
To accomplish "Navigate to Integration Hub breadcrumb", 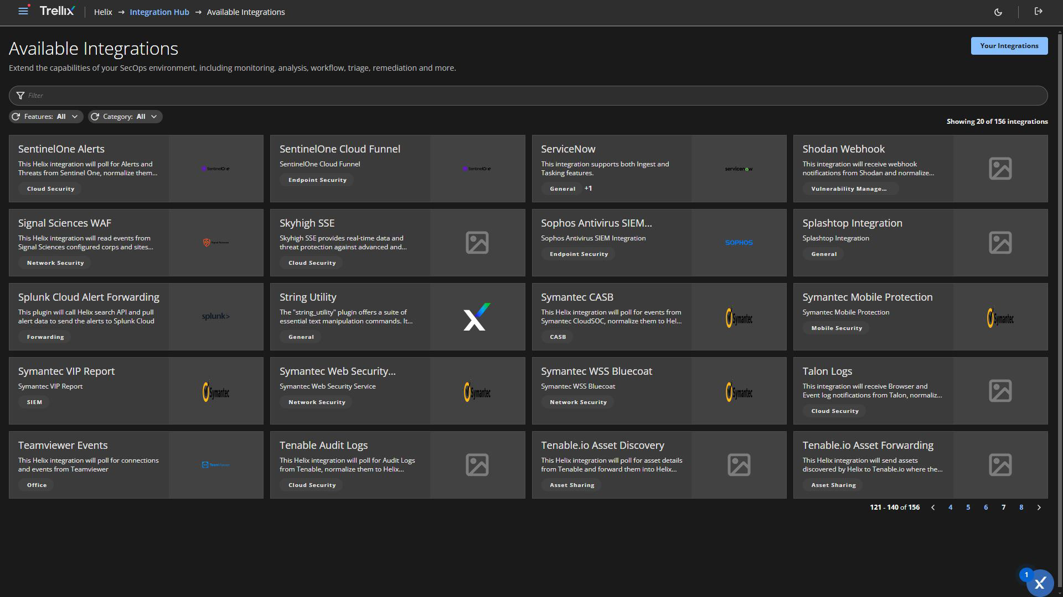I will pos(159,12).
